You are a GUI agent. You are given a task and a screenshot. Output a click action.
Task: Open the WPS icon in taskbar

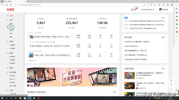[x=39, y=98]
